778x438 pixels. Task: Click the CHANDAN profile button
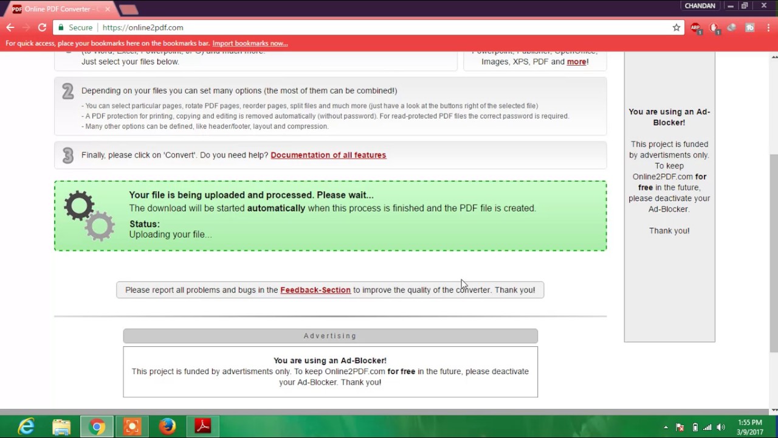pos(700,5)
